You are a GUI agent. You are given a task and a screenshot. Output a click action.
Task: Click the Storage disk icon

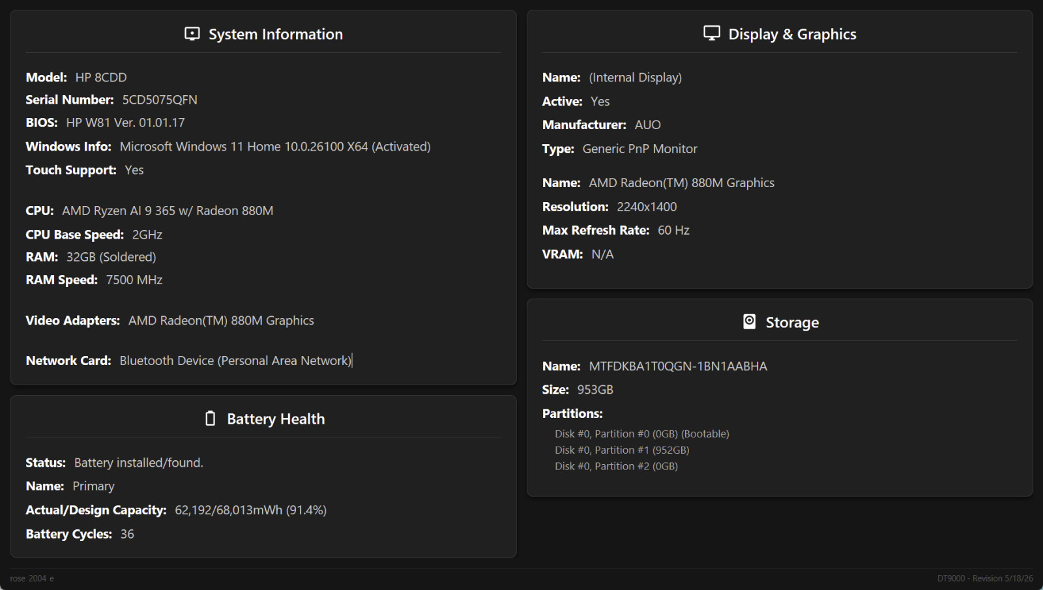(x=750, y=321)
